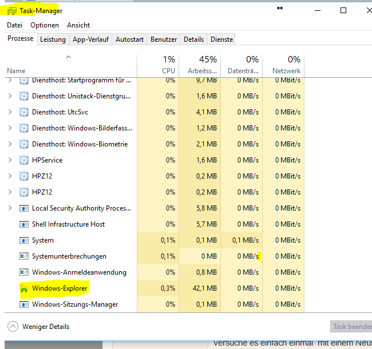The image size is (372, 349).
Task: Select the Windows-Sitzungs-Manager process name
Action: pyautogui.click(x=75, y=304)
